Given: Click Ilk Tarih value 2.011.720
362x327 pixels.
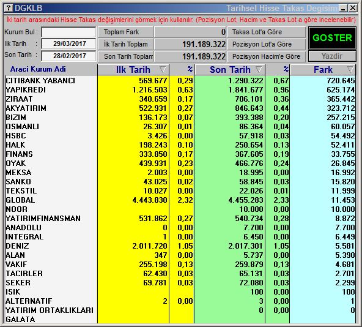Looking at the screenshot, I should (x=150, y=246).
